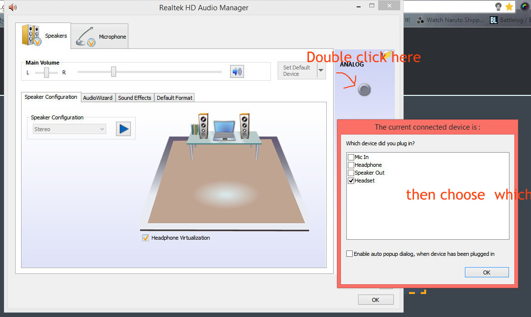This screenshot has height=317, width=531.
Task: Maximize the Realtek HD Audio Manager window
Action: [371, 6]
